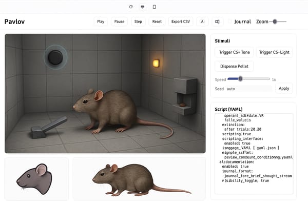
Task: Reset the simulation
Action: pyautogui.click(x=157, y=22)
